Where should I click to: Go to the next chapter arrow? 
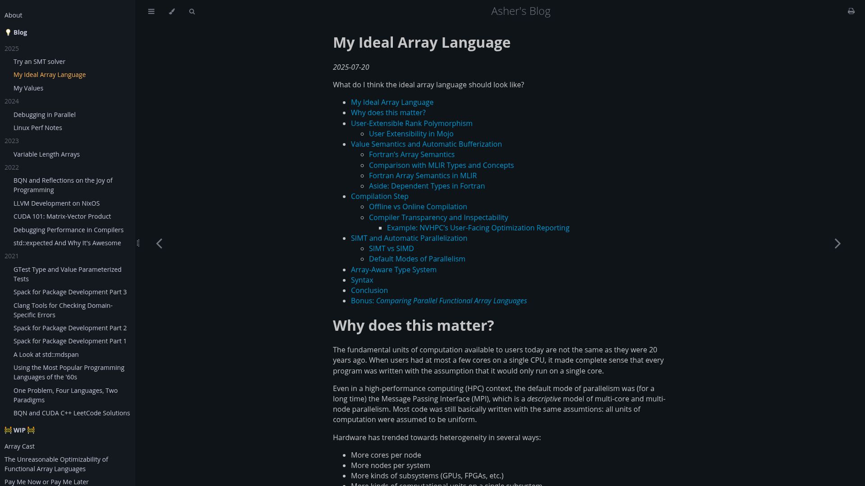[x=838, y=243]
